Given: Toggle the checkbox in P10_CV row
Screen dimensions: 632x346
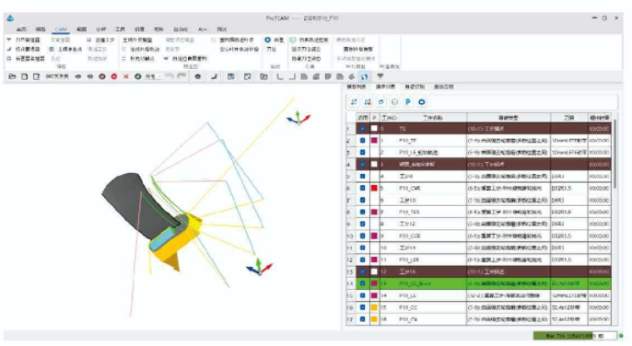Looking at the screenshot, I should [x=362, y=319].
